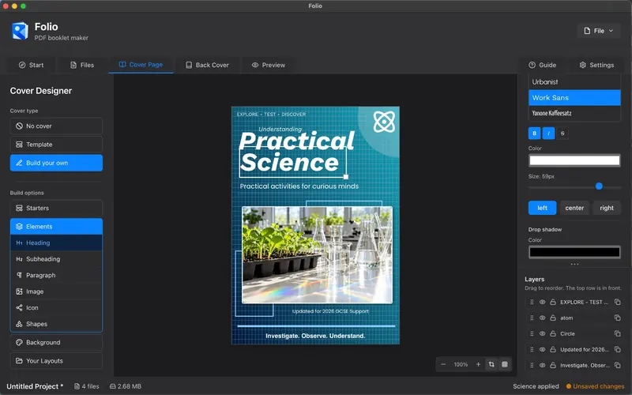The height and width of the screenshot is (395, 632).
Task: Add a Paragraph element
Action: pos(56,275)
